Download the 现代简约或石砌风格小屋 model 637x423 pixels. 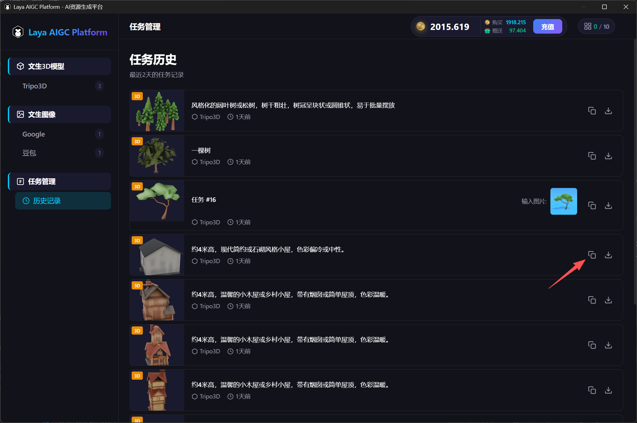click(608, 255)
